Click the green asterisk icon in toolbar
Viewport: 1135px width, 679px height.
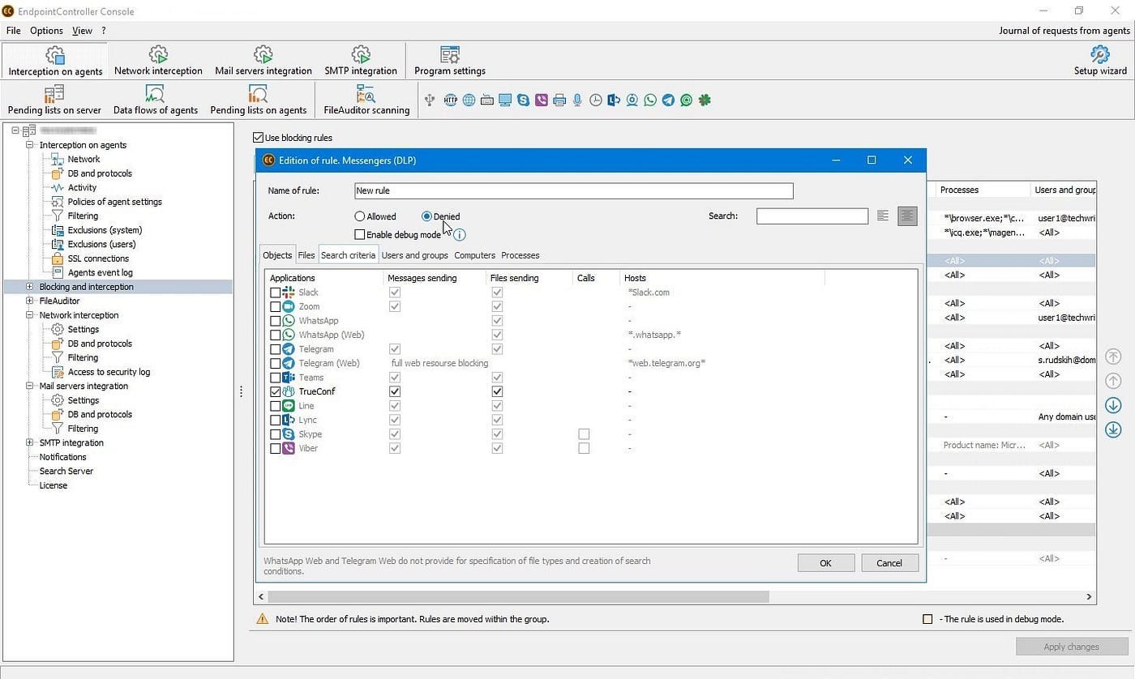pyautogui.click(x=705, y=100)
